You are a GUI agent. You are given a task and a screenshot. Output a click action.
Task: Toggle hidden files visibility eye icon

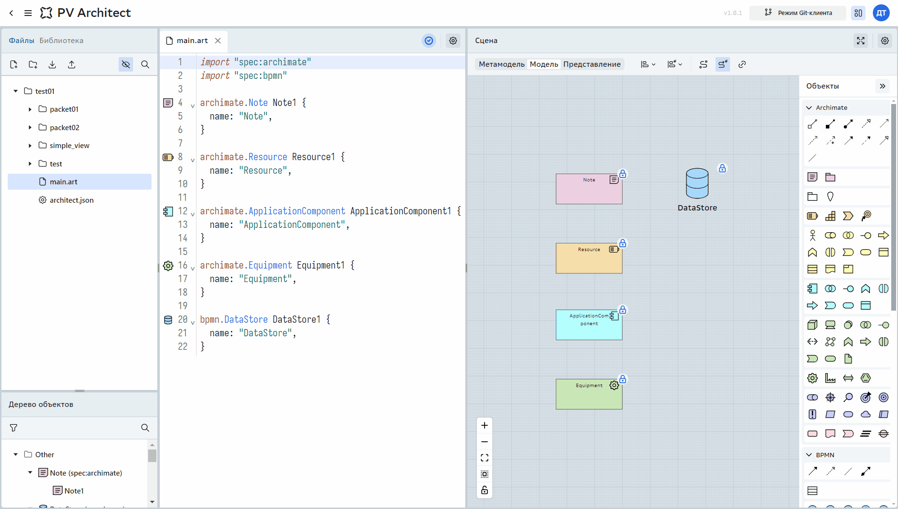pos(126,64)
